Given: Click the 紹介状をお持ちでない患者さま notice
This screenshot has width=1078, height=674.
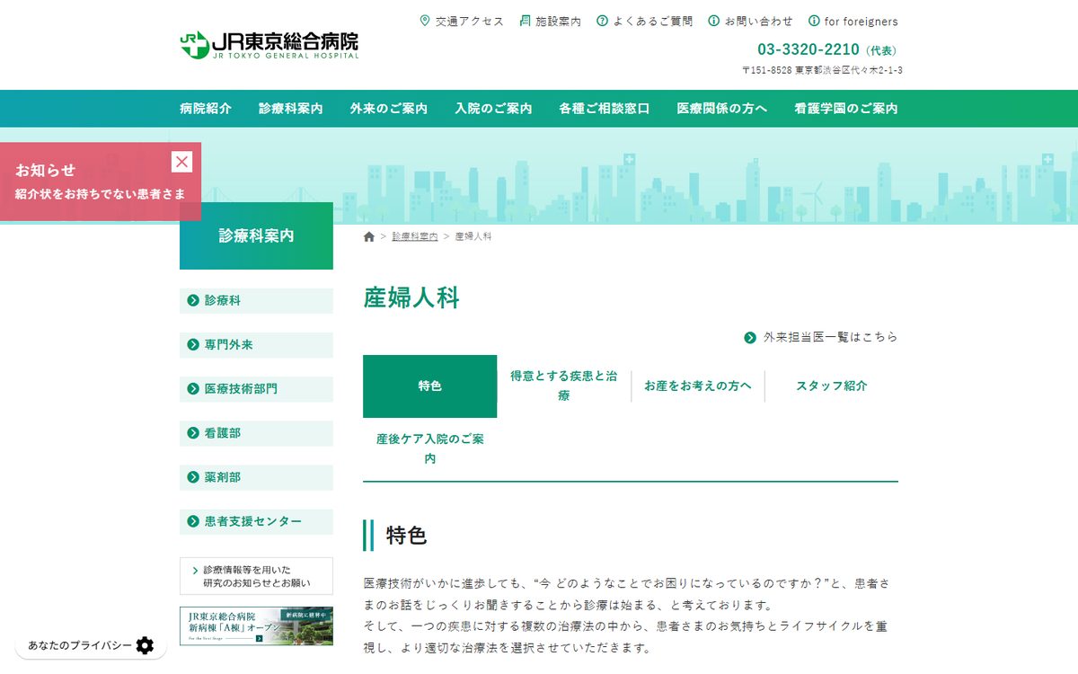Looking at the screenshot, I should 100,193.
